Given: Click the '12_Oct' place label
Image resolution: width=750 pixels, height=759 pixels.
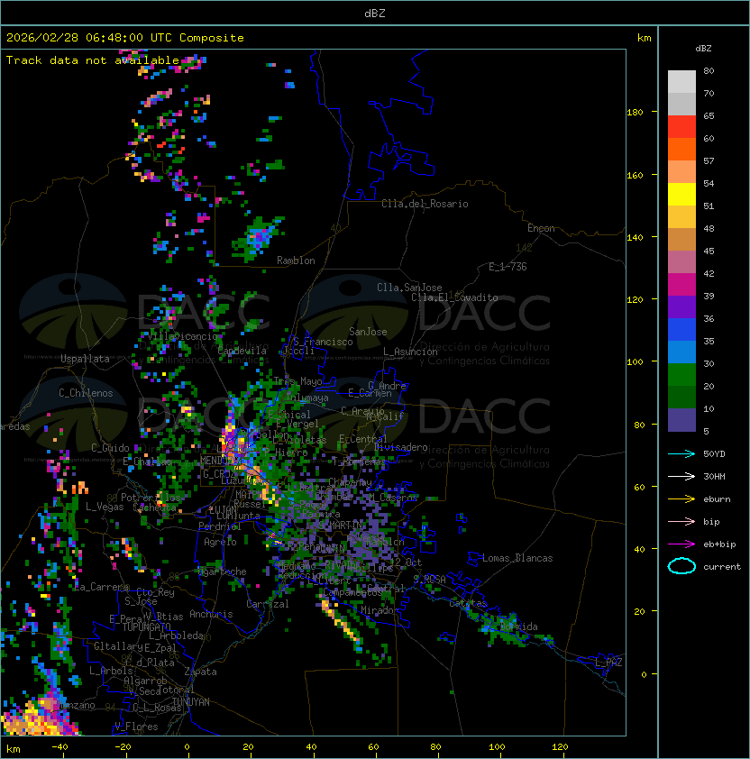Looking at the screenshot, I should tap(406, 562).
